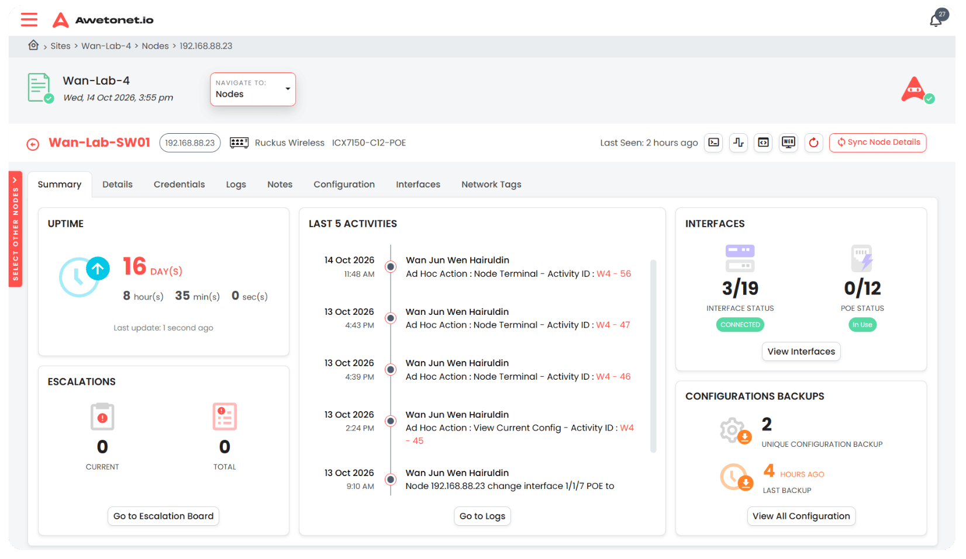Open the web monitor icon
This screenshot has width=966, height=559.
point(788,143)
